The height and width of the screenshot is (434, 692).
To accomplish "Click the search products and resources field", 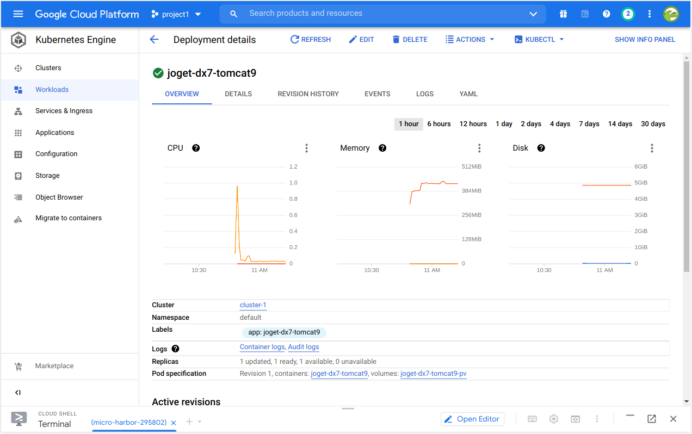I will coord(381,14).
